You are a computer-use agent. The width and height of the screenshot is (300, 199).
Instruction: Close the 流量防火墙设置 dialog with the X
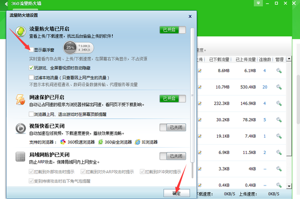[190, 16]
